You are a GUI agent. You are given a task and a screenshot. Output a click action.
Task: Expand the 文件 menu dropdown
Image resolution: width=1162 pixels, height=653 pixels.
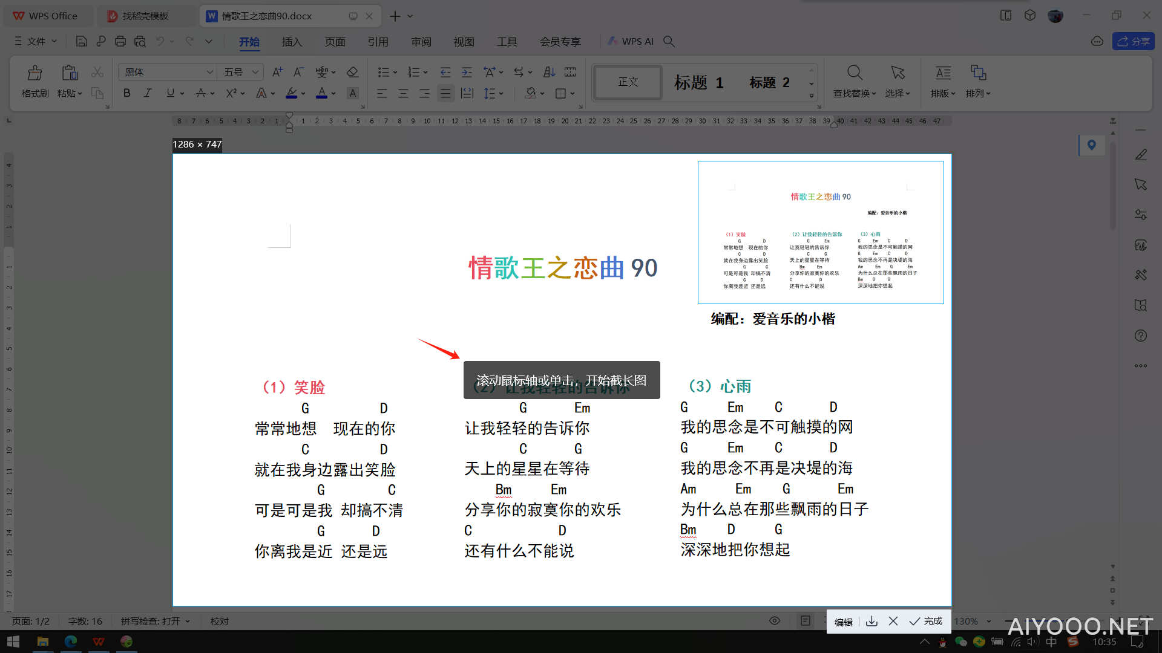click(x=36, y=41)
